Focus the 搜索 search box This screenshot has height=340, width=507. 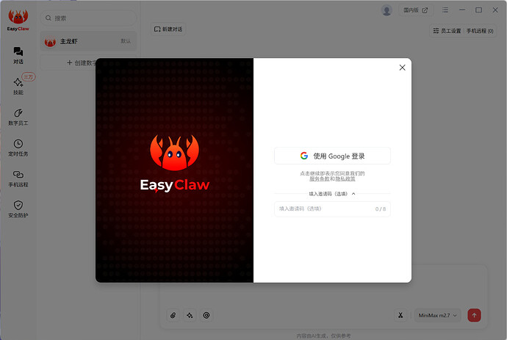tap(88, 18)
